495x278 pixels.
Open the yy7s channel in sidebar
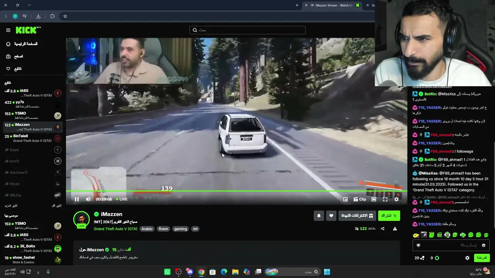(x=33, y=104)
